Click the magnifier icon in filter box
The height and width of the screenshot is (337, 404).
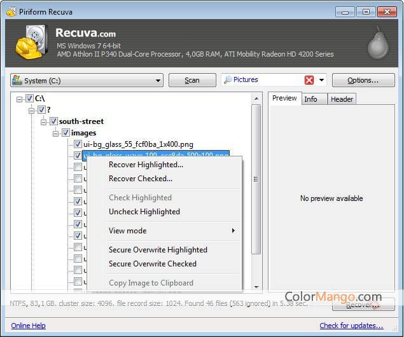tap(228, 80)
